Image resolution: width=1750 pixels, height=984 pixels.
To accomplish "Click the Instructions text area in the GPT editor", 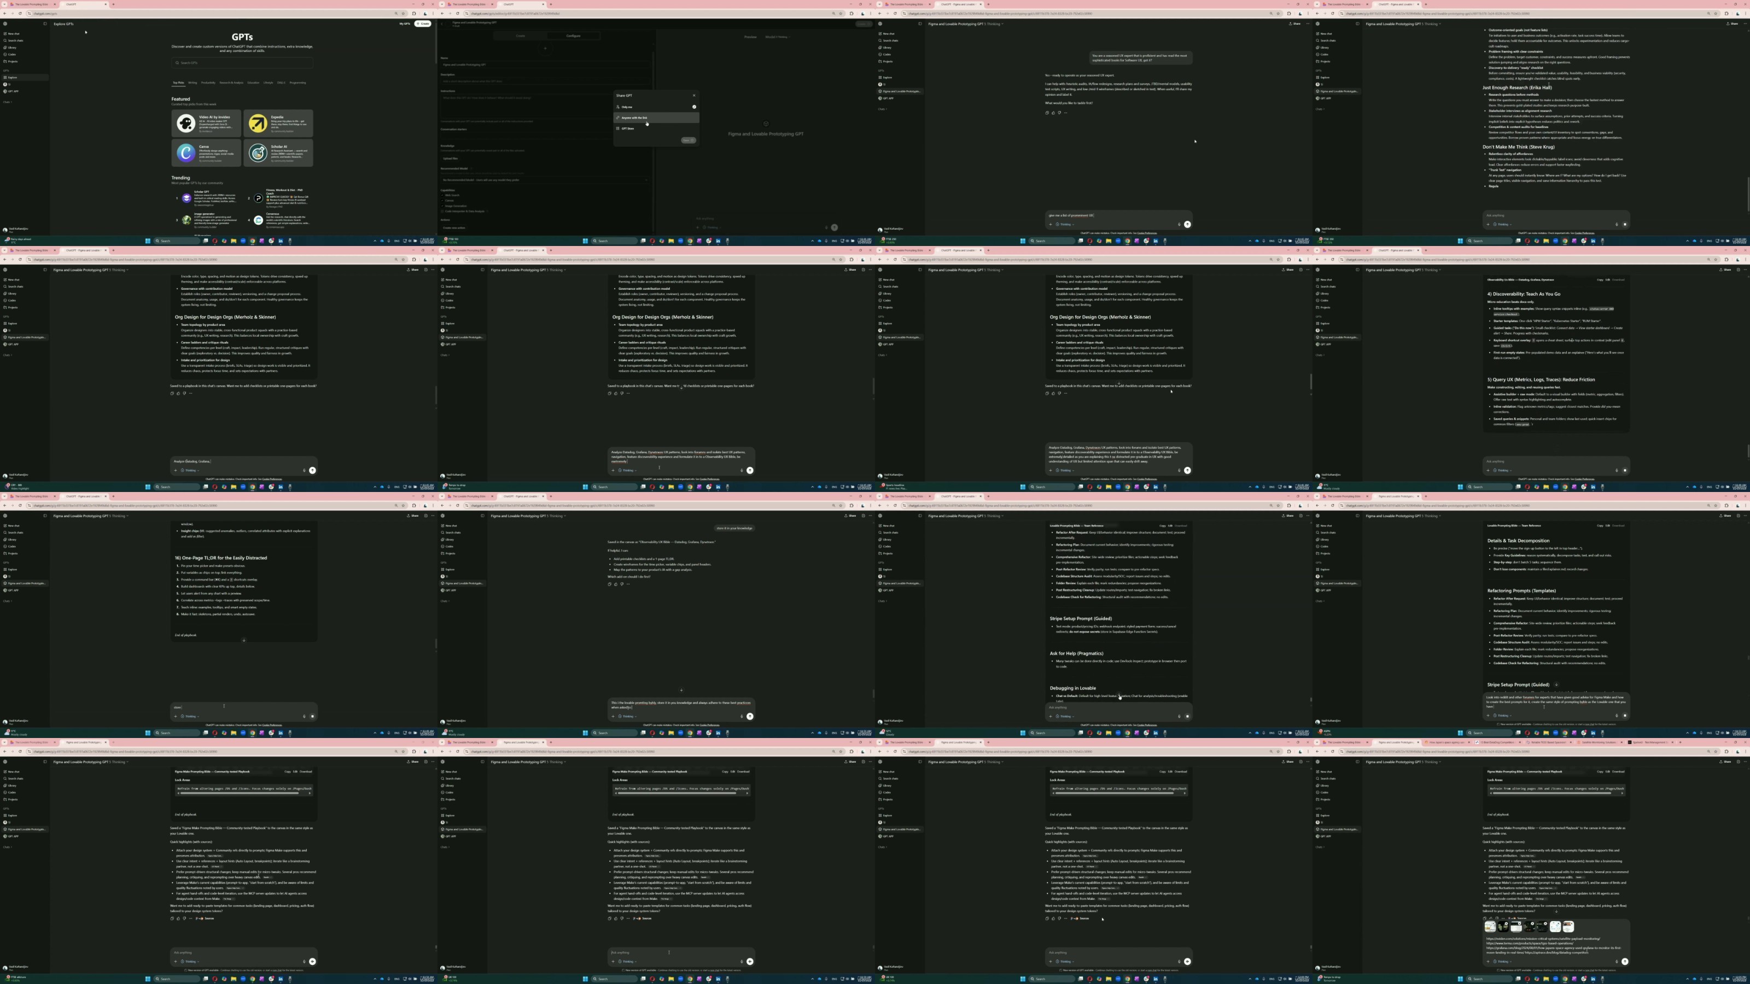I will (545, 107).
